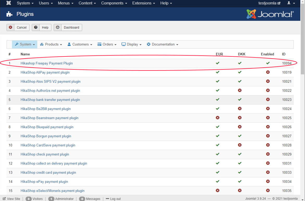The height and width of the screenshot is (201, 305).
Task: Toggle EUR status for HikaShop eSelect/Moneris plugin
Action: click(217, 190)
